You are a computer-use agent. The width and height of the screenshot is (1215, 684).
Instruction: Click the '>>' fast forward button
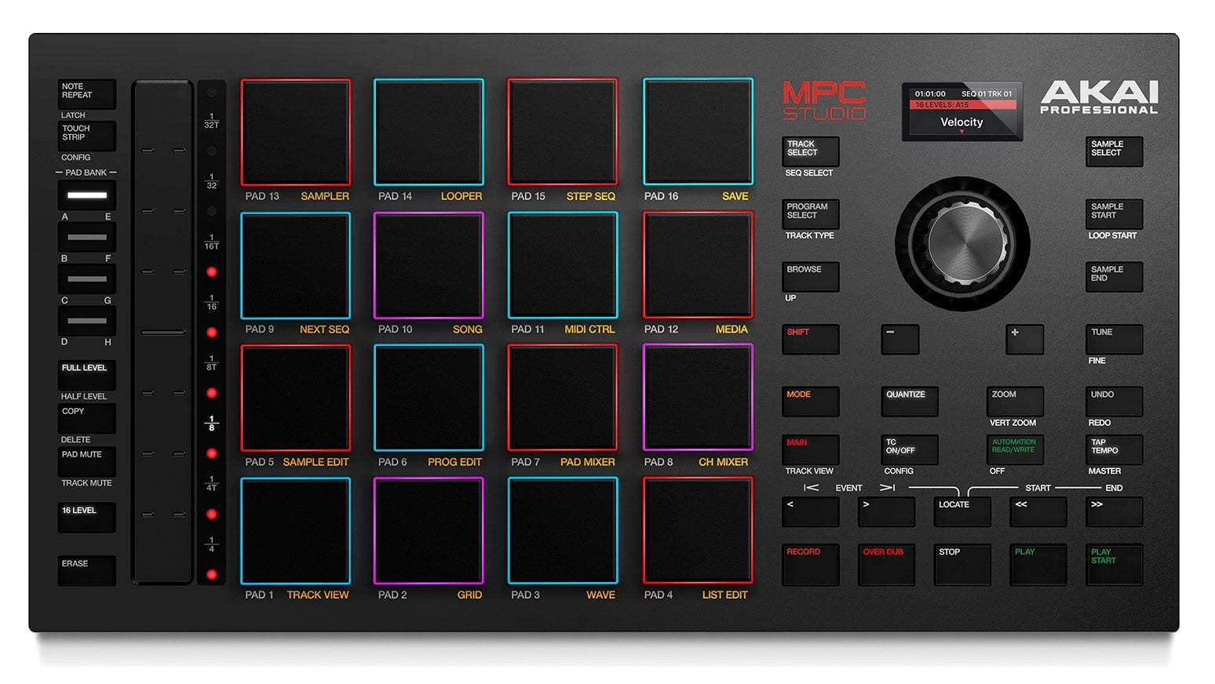(x=1115, y=512)
